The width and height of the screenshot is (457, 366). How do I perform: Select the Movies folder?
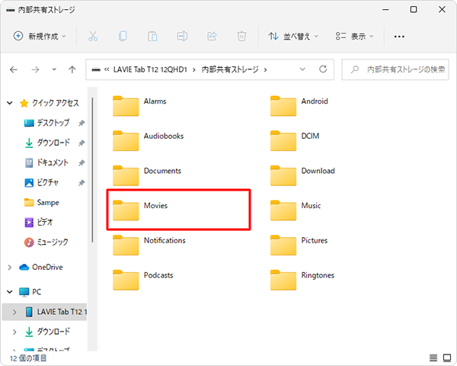tap(140, 210)
